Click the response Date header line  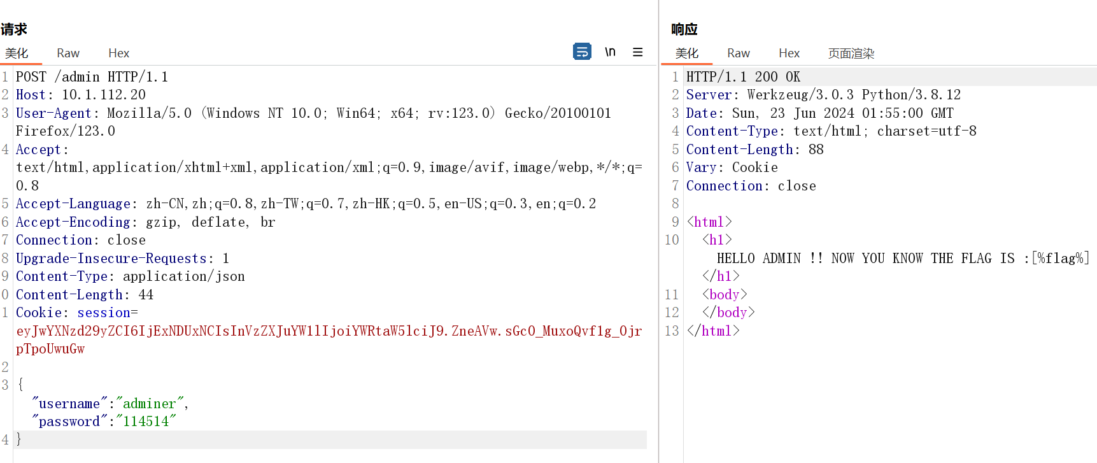820,113
